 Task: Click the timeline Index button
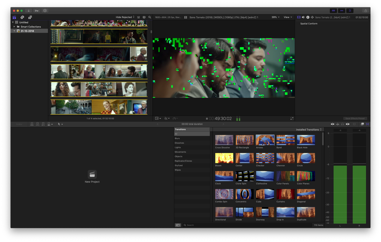point(19,124)
